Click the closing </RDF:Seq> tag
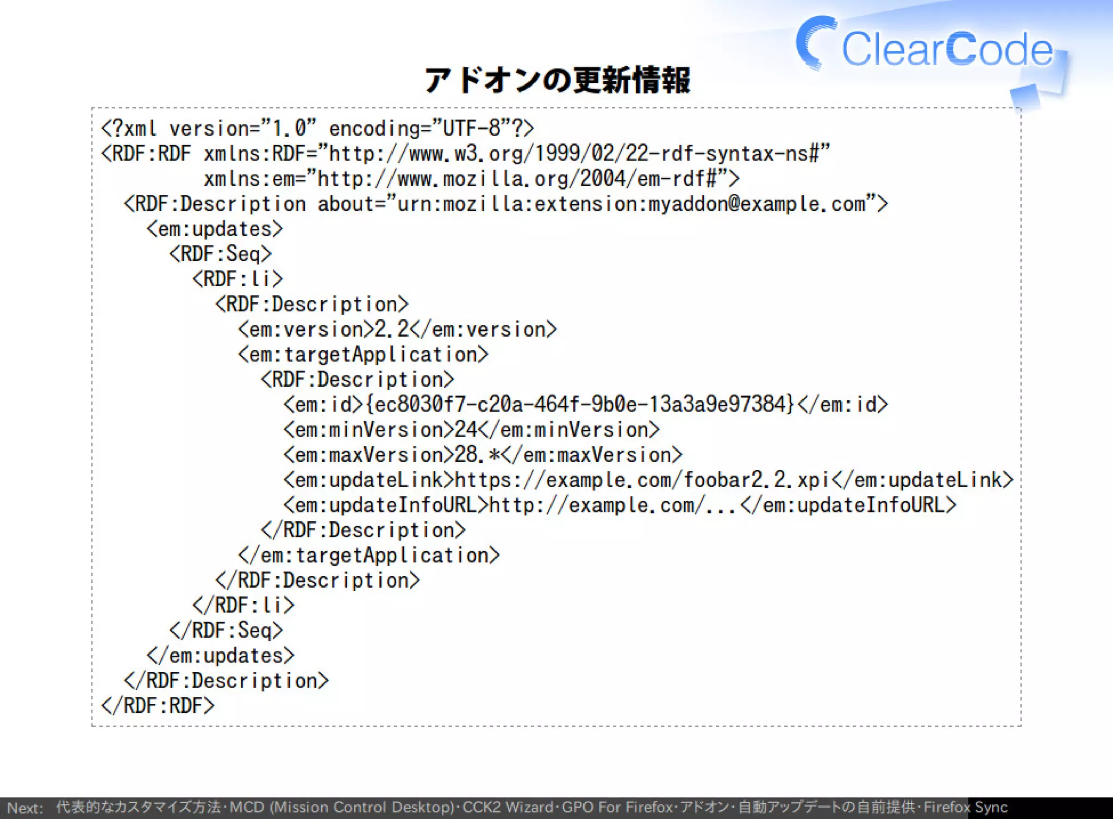 click(227, 630)
